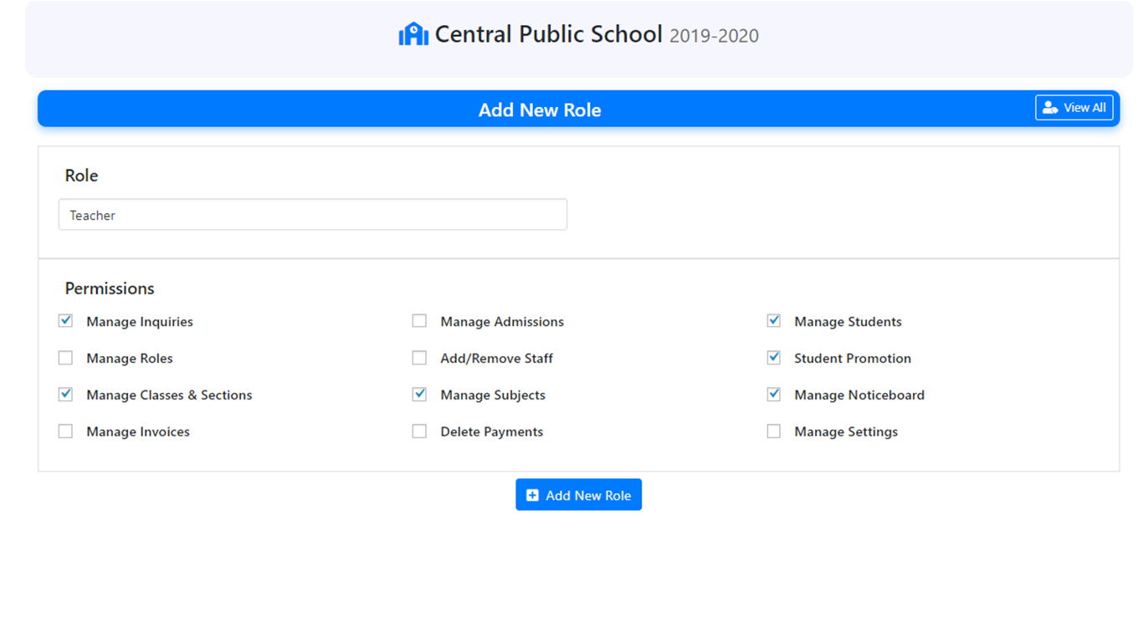Tick the Delete Payments checkbox
Screen dimensions: 1143x642
[x=419, y=431]
